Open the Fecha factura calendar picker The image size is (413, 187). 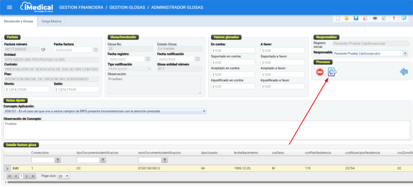96,49
